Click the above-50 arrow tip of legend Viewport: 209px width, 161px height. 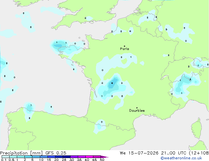click(x=104, y=157)
